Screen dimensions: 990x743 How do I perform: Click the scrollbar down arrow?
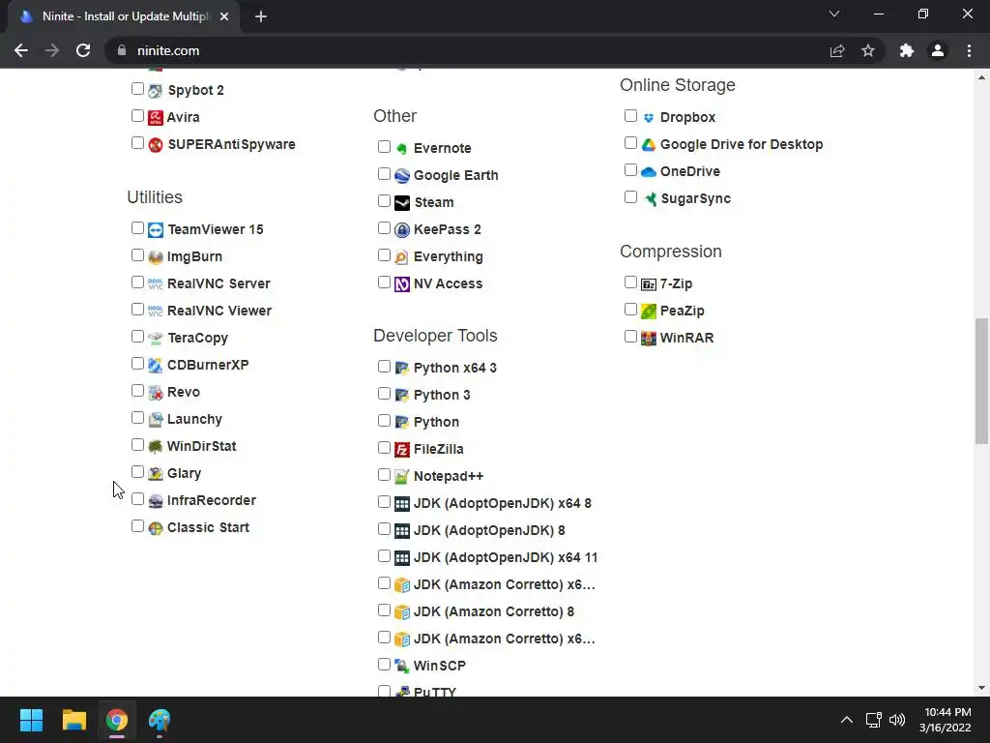point(982,688)
